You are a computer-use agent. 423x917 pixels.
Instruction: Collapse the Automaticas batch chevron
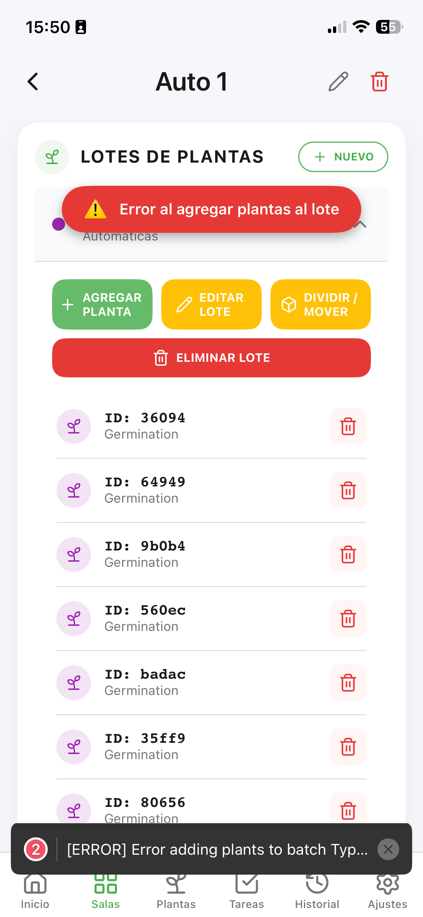click(360, 225)
